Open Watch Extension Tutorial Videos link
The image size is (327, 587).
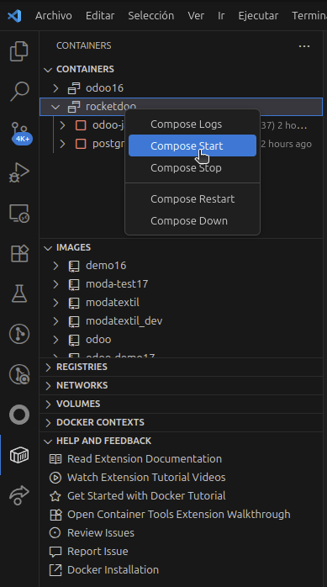tap(146, 478)
